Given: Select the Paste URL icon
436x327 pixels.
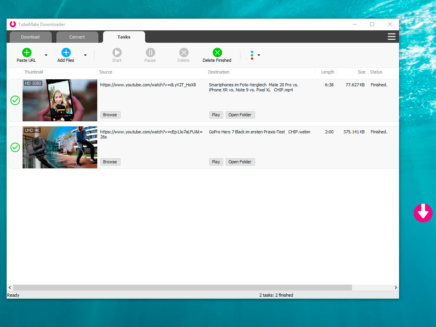Looking at the screenshot, I should [x=26, y=52].
